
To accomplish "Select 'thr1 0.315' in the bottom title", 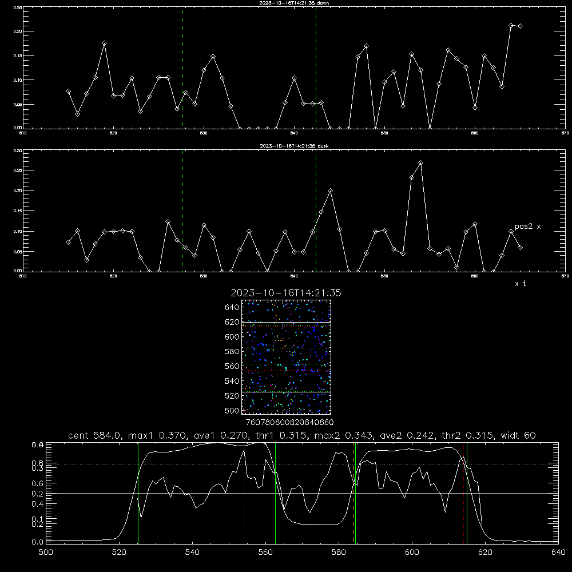I will click(x=283, y=435).
